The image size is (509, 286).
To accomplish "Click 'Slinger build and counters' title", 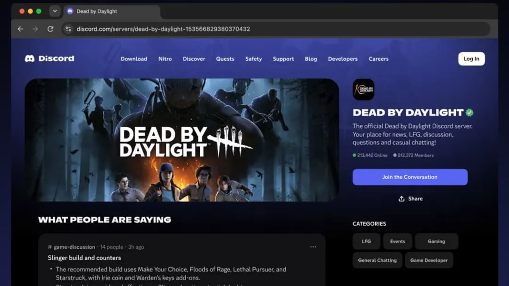I will [84, 258].
